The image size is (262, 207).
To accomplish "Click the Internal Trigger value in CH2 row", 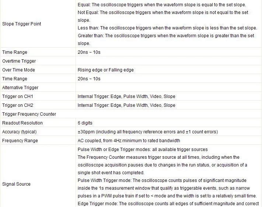I will coord(126,105).
